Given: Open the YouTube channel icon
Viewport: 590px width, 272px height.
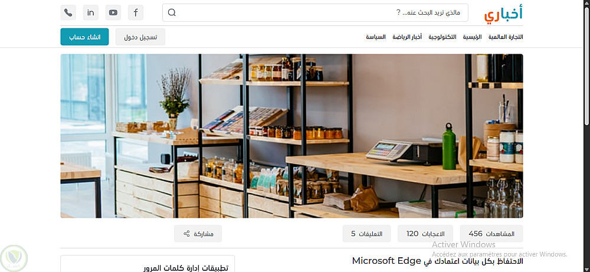Looking at the screenshot, I should [113, 12].
